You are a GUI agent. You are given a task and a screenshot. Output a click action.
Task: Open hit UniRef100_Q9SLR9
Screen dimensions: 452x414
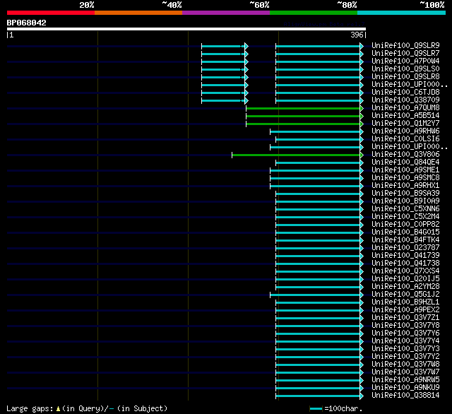pos(405,45)
